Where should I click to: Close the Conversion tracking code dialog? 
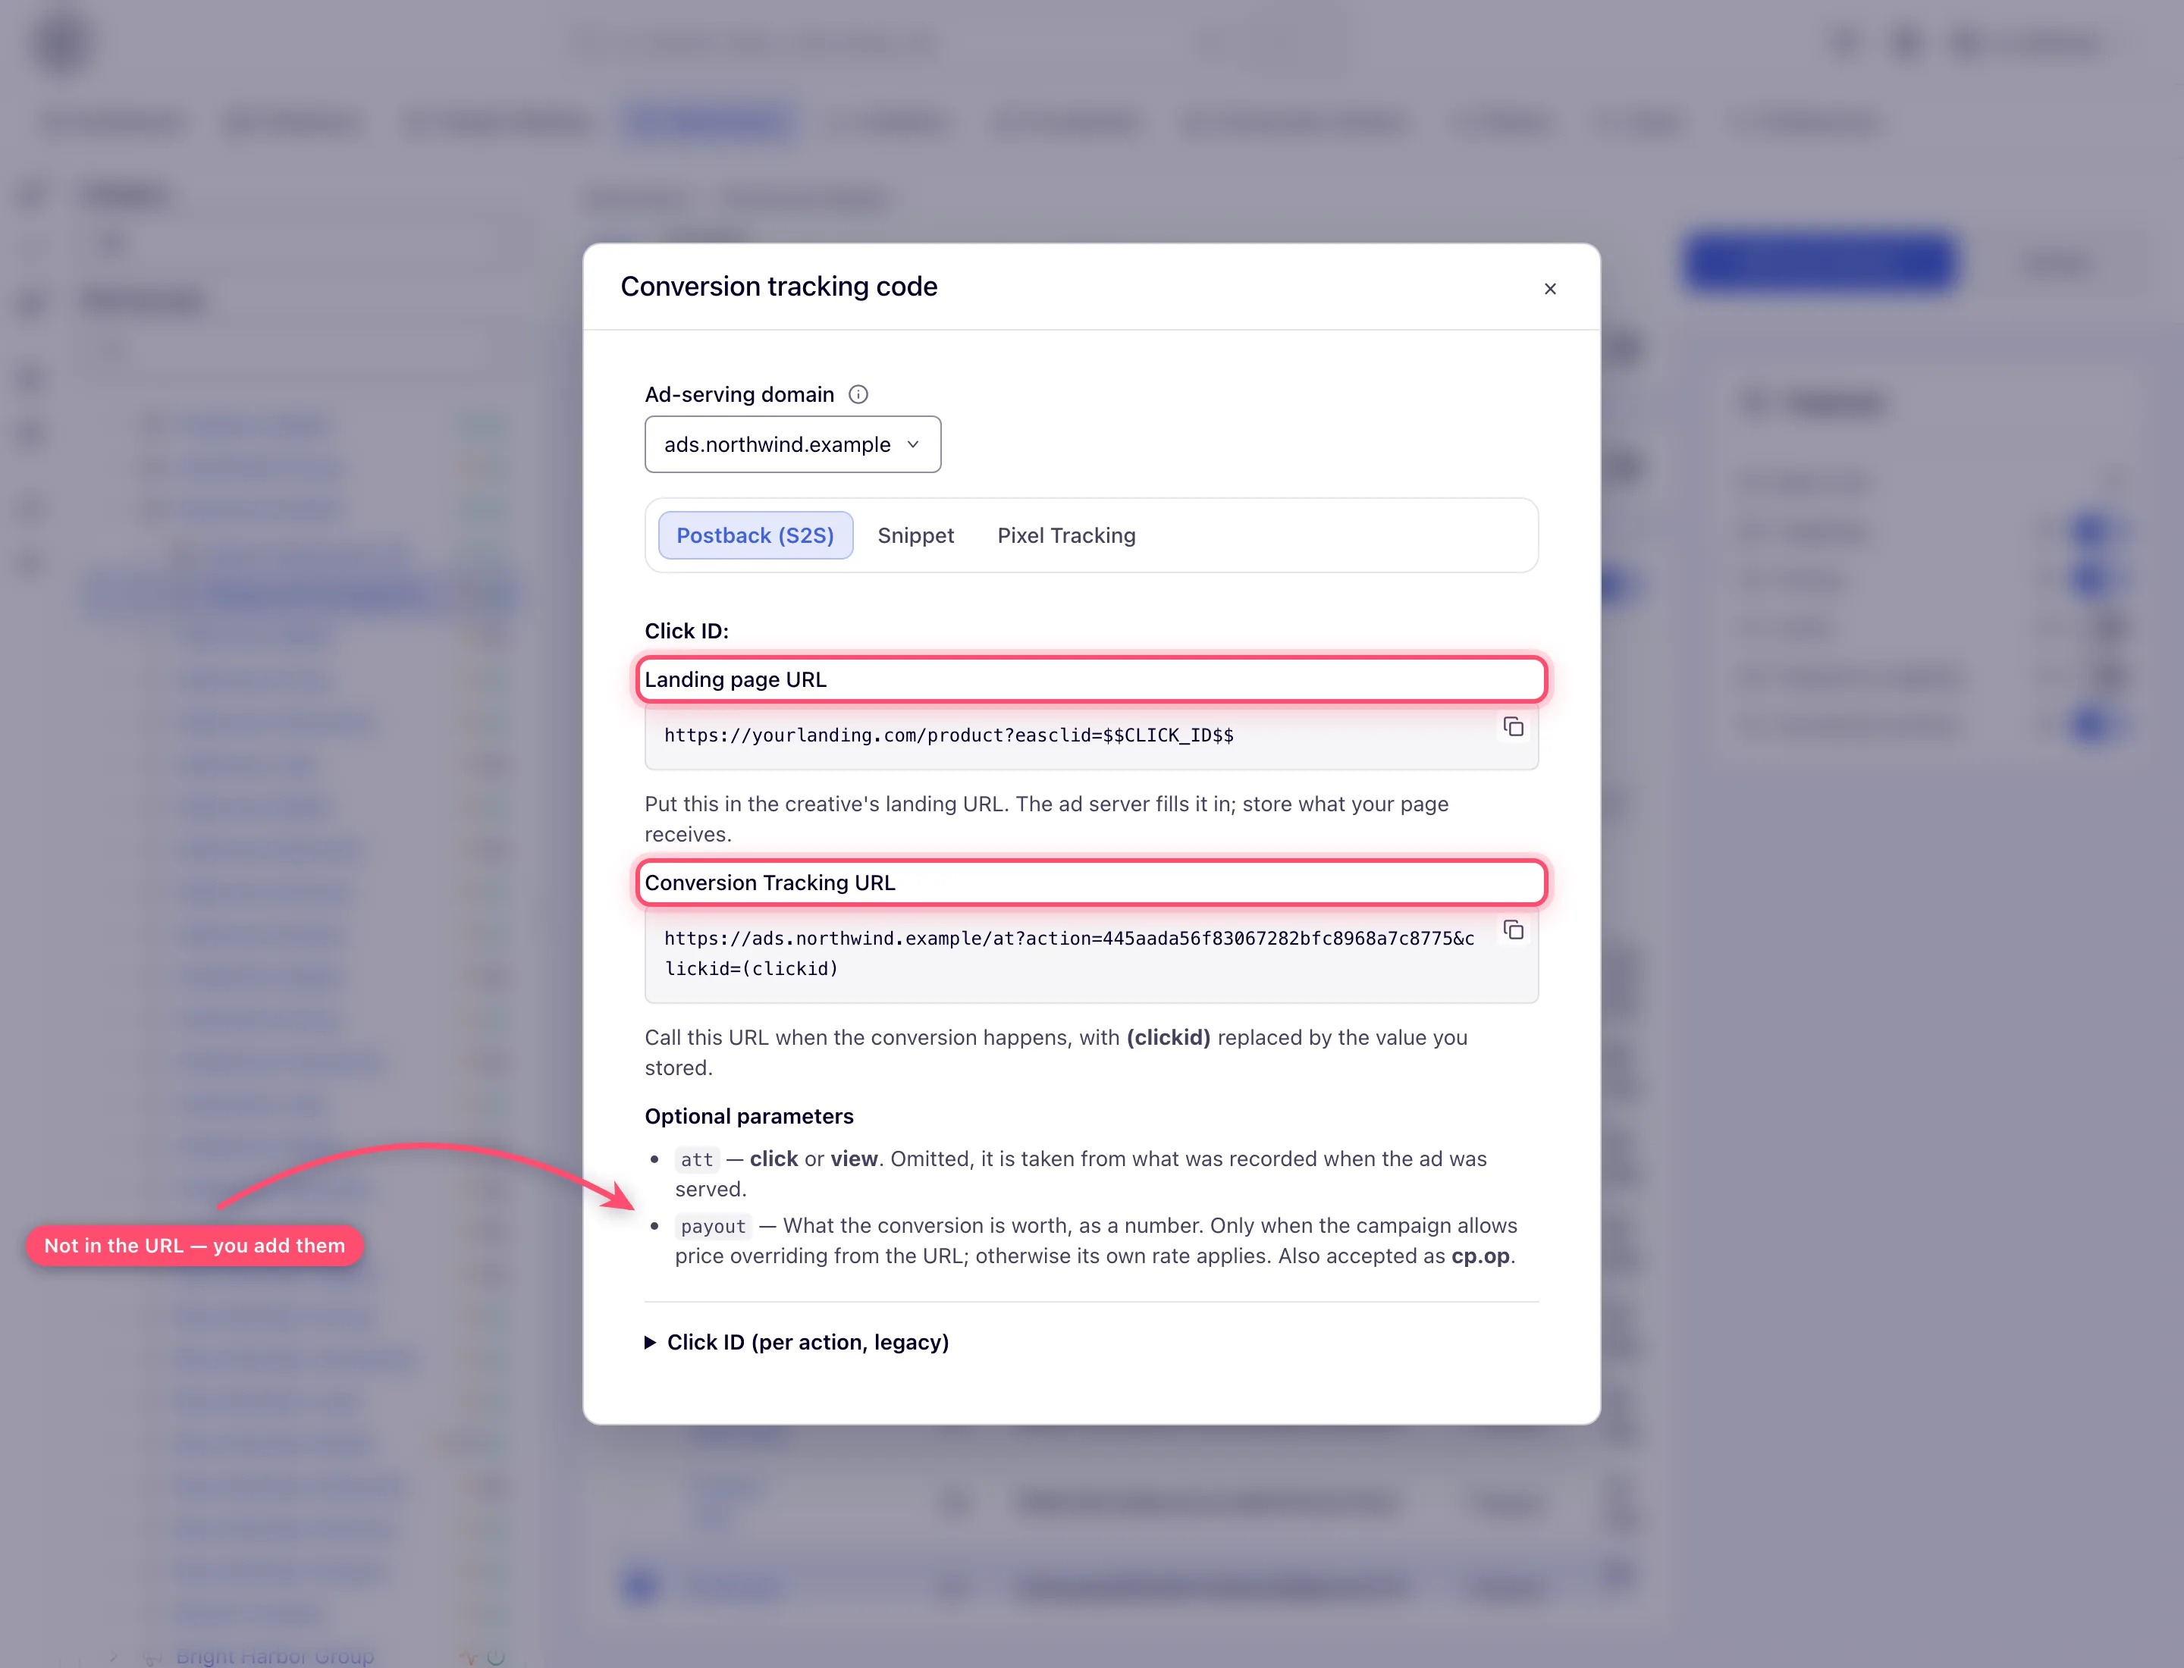(x=1549, y=289)
